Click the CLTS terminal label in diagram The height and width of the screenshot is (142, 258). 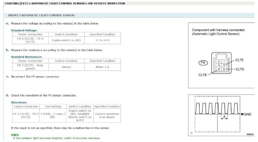click(240, 69)
